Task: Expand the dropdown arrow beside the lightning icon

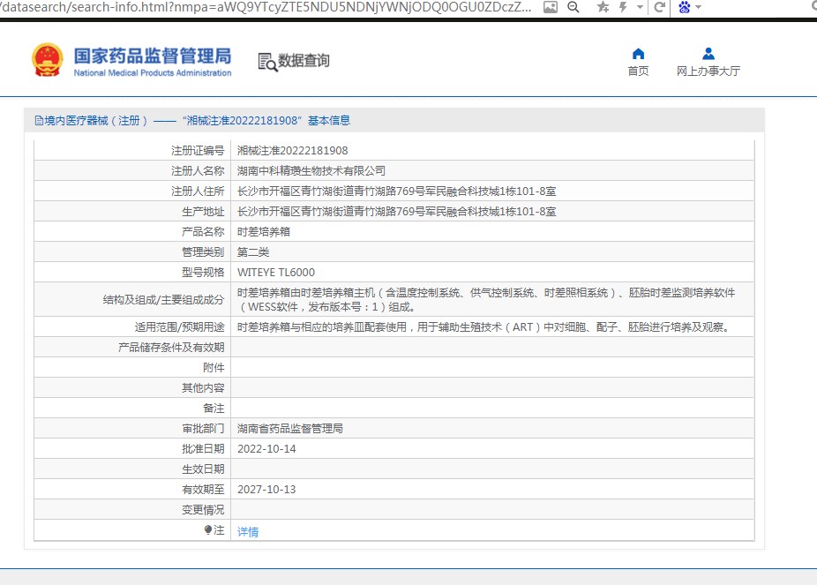Action: point(638,8)
